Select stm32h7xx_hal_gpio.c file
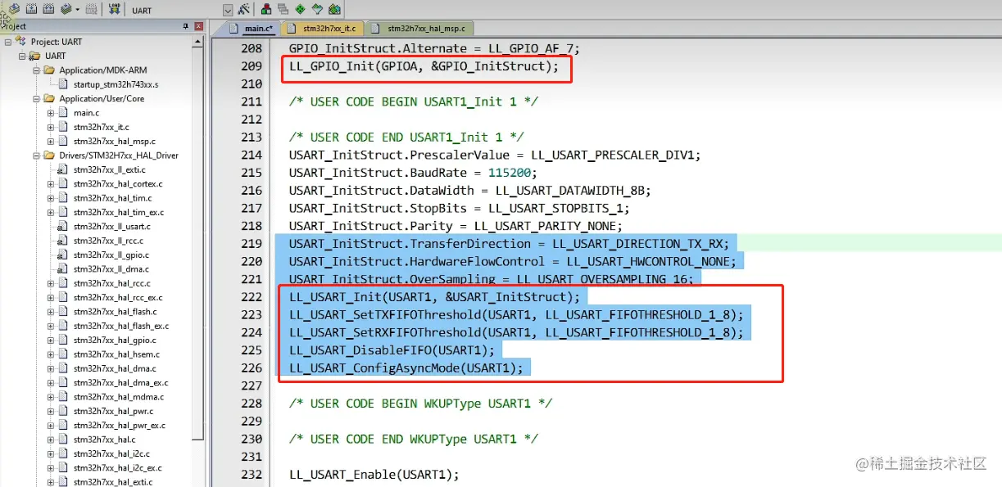Viewport: 1002px width, 487px height. pyautogui.click(x=114, y=340)
